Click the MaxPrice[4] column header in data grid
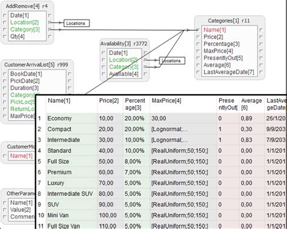This screenshot has width=287, height=229. 167,100
